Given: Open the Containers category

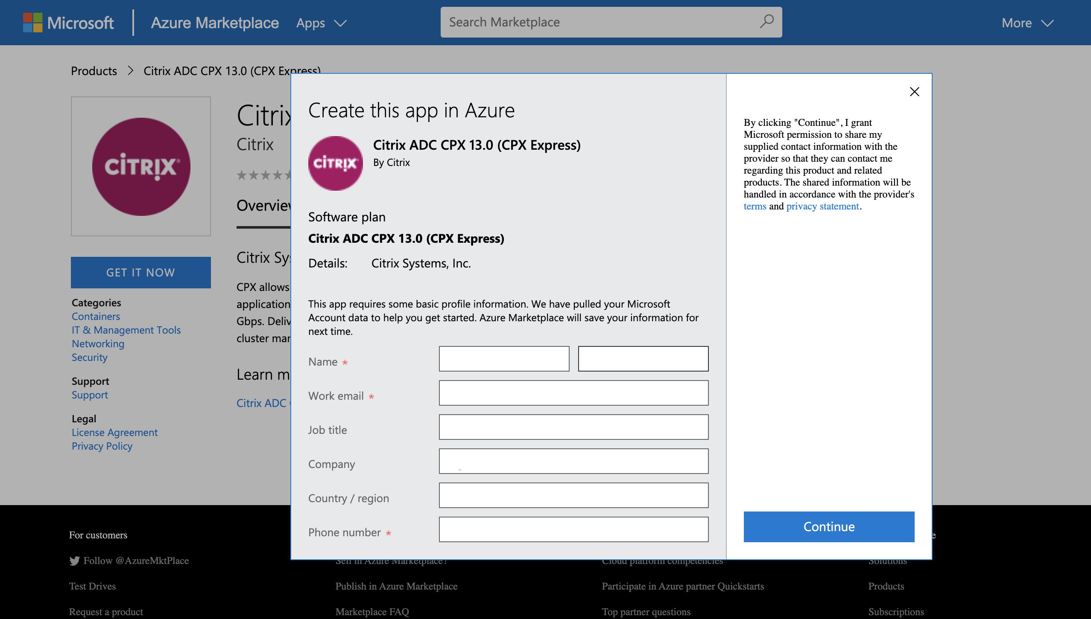Looking at the screenshot, I should [x=96, y=317].
